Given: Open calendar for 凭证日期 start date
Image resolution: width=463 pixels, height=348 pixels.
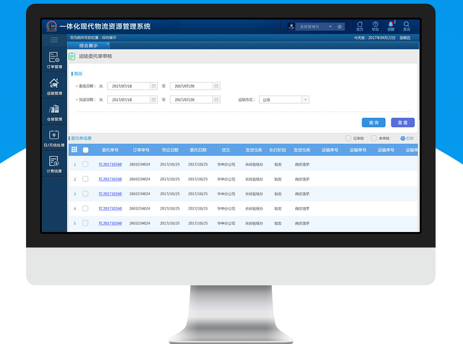Looking at the screenshot, I should pos(154,100).
